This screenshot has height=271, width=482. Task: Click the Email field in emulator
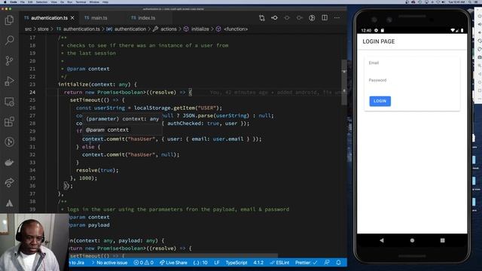(412, 63)
